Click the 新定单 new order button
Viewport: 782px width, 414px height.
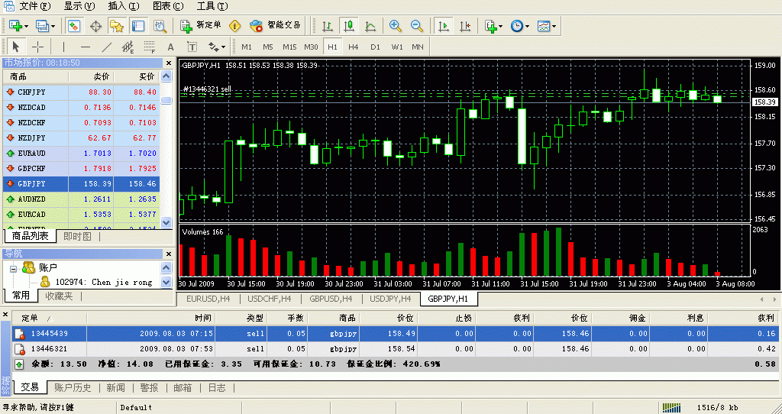point(201,26)
